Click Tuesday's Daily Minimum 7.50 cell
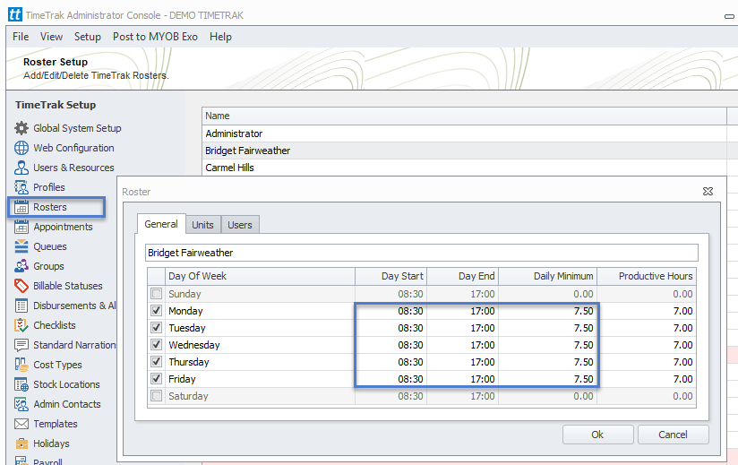 548,328
